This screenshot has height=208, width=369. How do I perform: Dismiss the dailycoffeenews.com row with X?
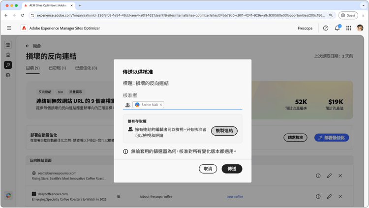coord(340,197)
